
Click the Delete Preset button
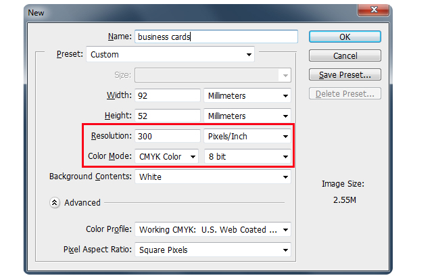click(345, 93)
